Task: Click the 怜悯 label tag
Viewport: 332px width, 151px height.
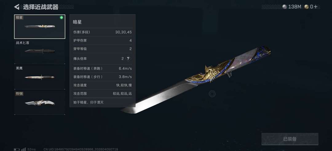Action: pos(19,93)
